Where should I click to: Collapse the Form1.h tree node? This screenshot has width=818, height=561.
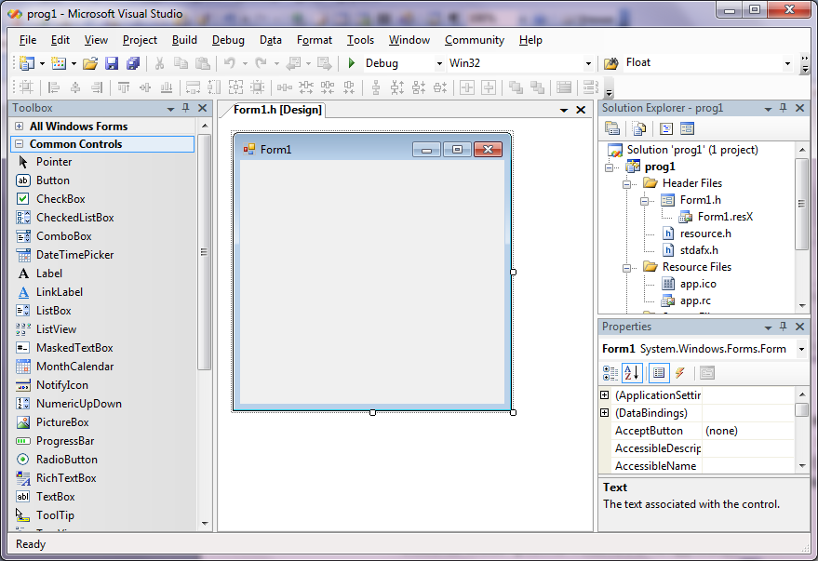pyautogui.click(x=644, y=201)
